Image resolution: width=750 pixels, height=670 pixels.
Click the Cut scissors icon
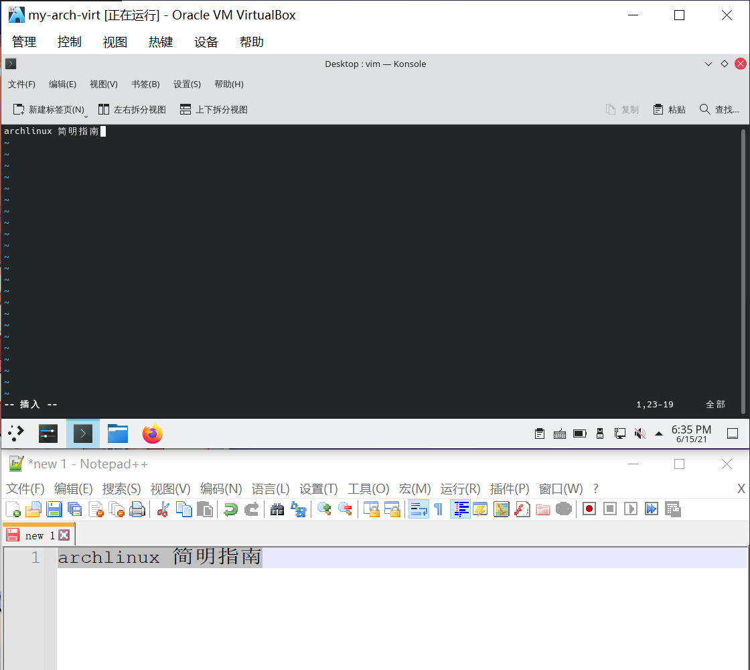click(x=163, y=509)
